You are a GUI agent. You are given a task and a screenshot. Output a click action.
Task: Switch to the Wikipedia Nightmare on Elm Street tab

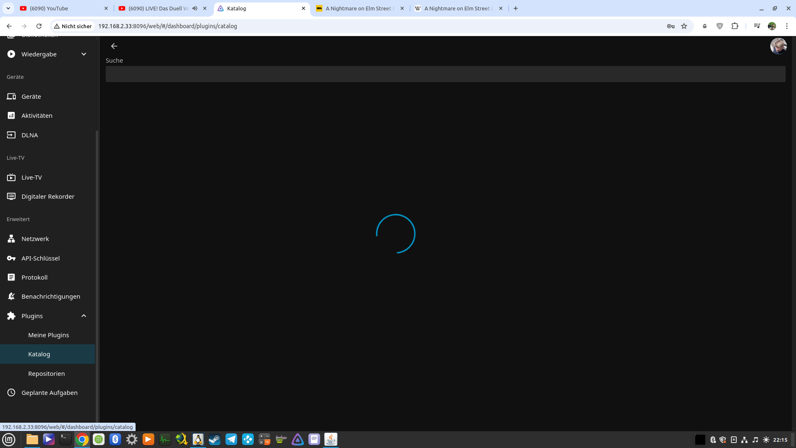pos(456,8)
